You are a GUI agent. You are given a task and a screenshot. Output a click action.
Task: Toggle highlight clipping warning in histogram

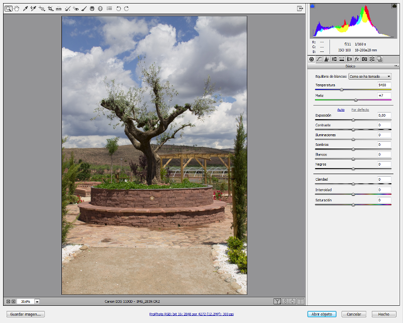(x=394, y=6)
